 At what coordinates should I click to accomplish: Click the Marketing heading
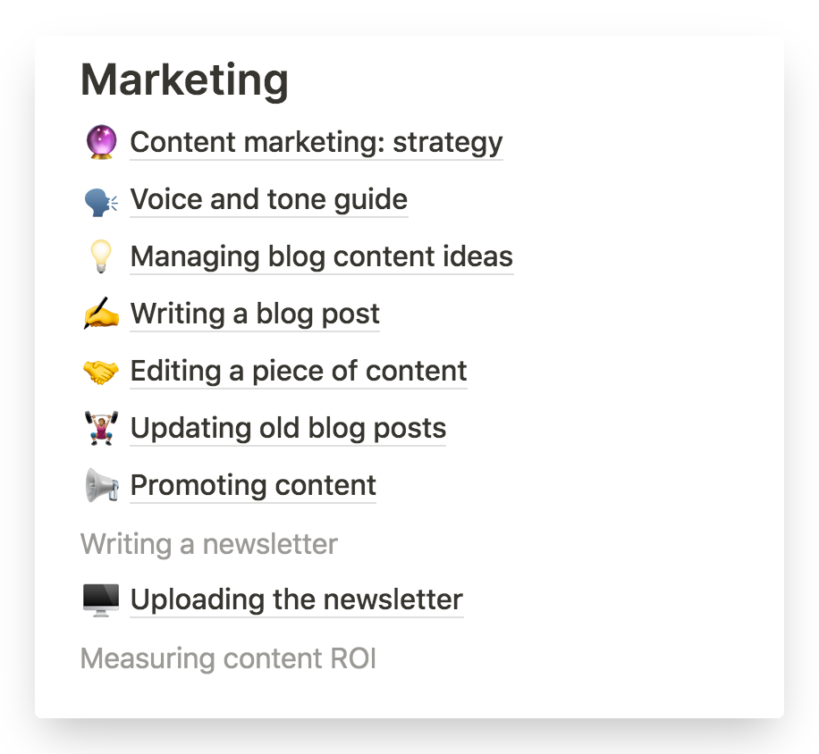(184, 80)
